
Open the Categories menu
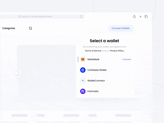pos(8,28)
